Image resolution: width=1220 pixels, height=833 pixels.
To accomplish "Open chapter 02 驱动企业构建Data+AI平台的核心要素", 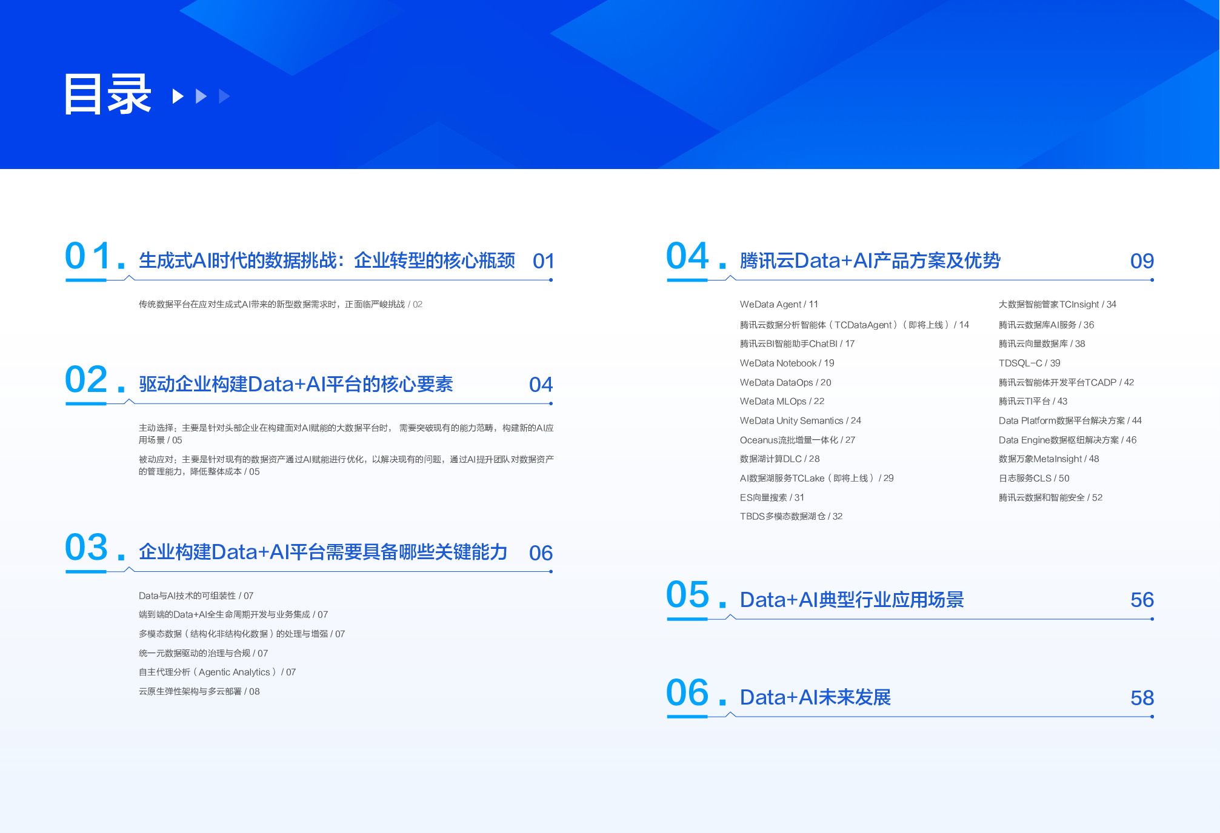I will click(296, 384).
